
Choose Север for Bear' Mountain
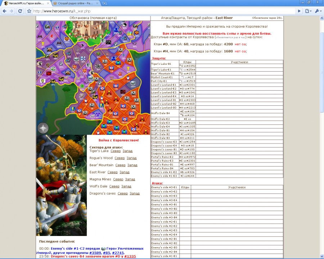121,165
